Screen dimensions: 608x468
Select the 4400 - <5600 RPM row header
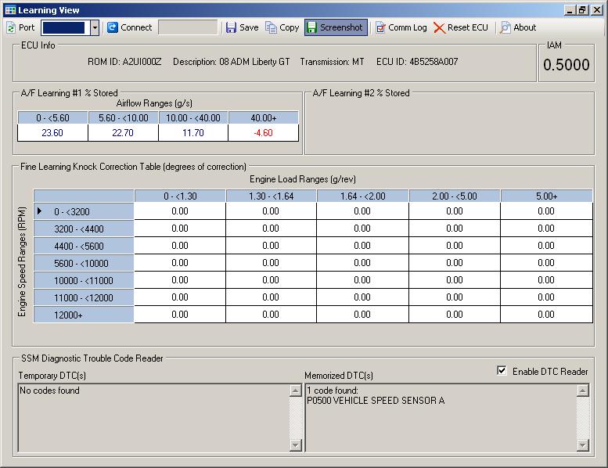tap(84, 246)
